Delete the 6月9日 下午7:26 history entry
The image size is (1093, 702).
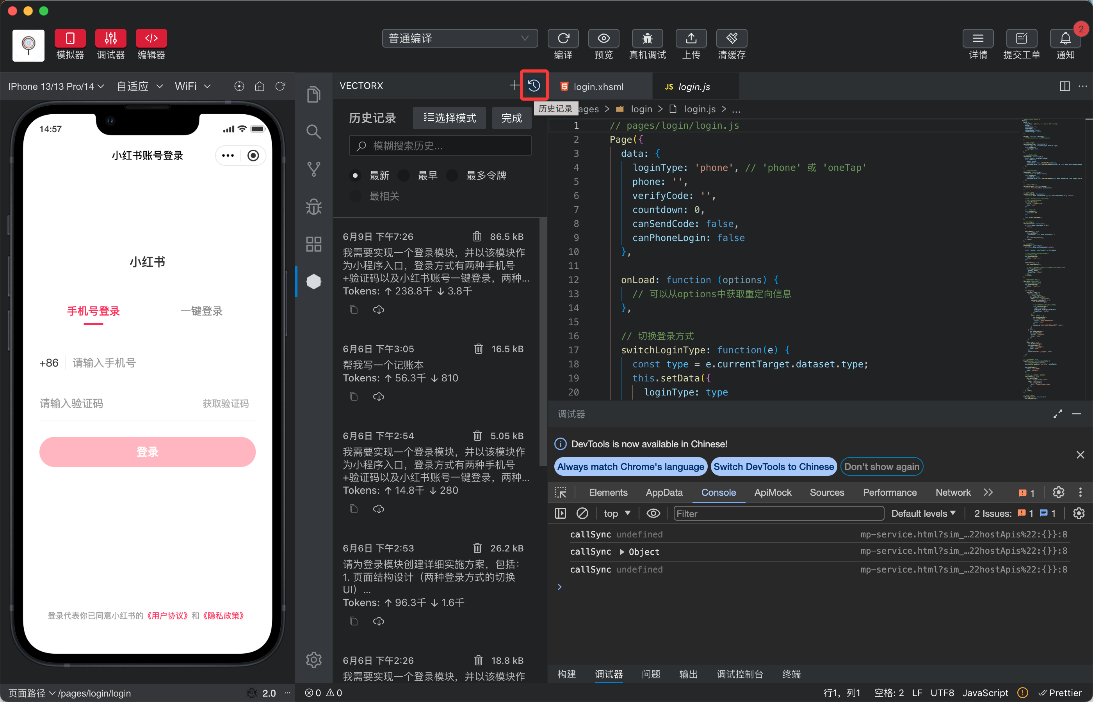(x=477, y=236)
